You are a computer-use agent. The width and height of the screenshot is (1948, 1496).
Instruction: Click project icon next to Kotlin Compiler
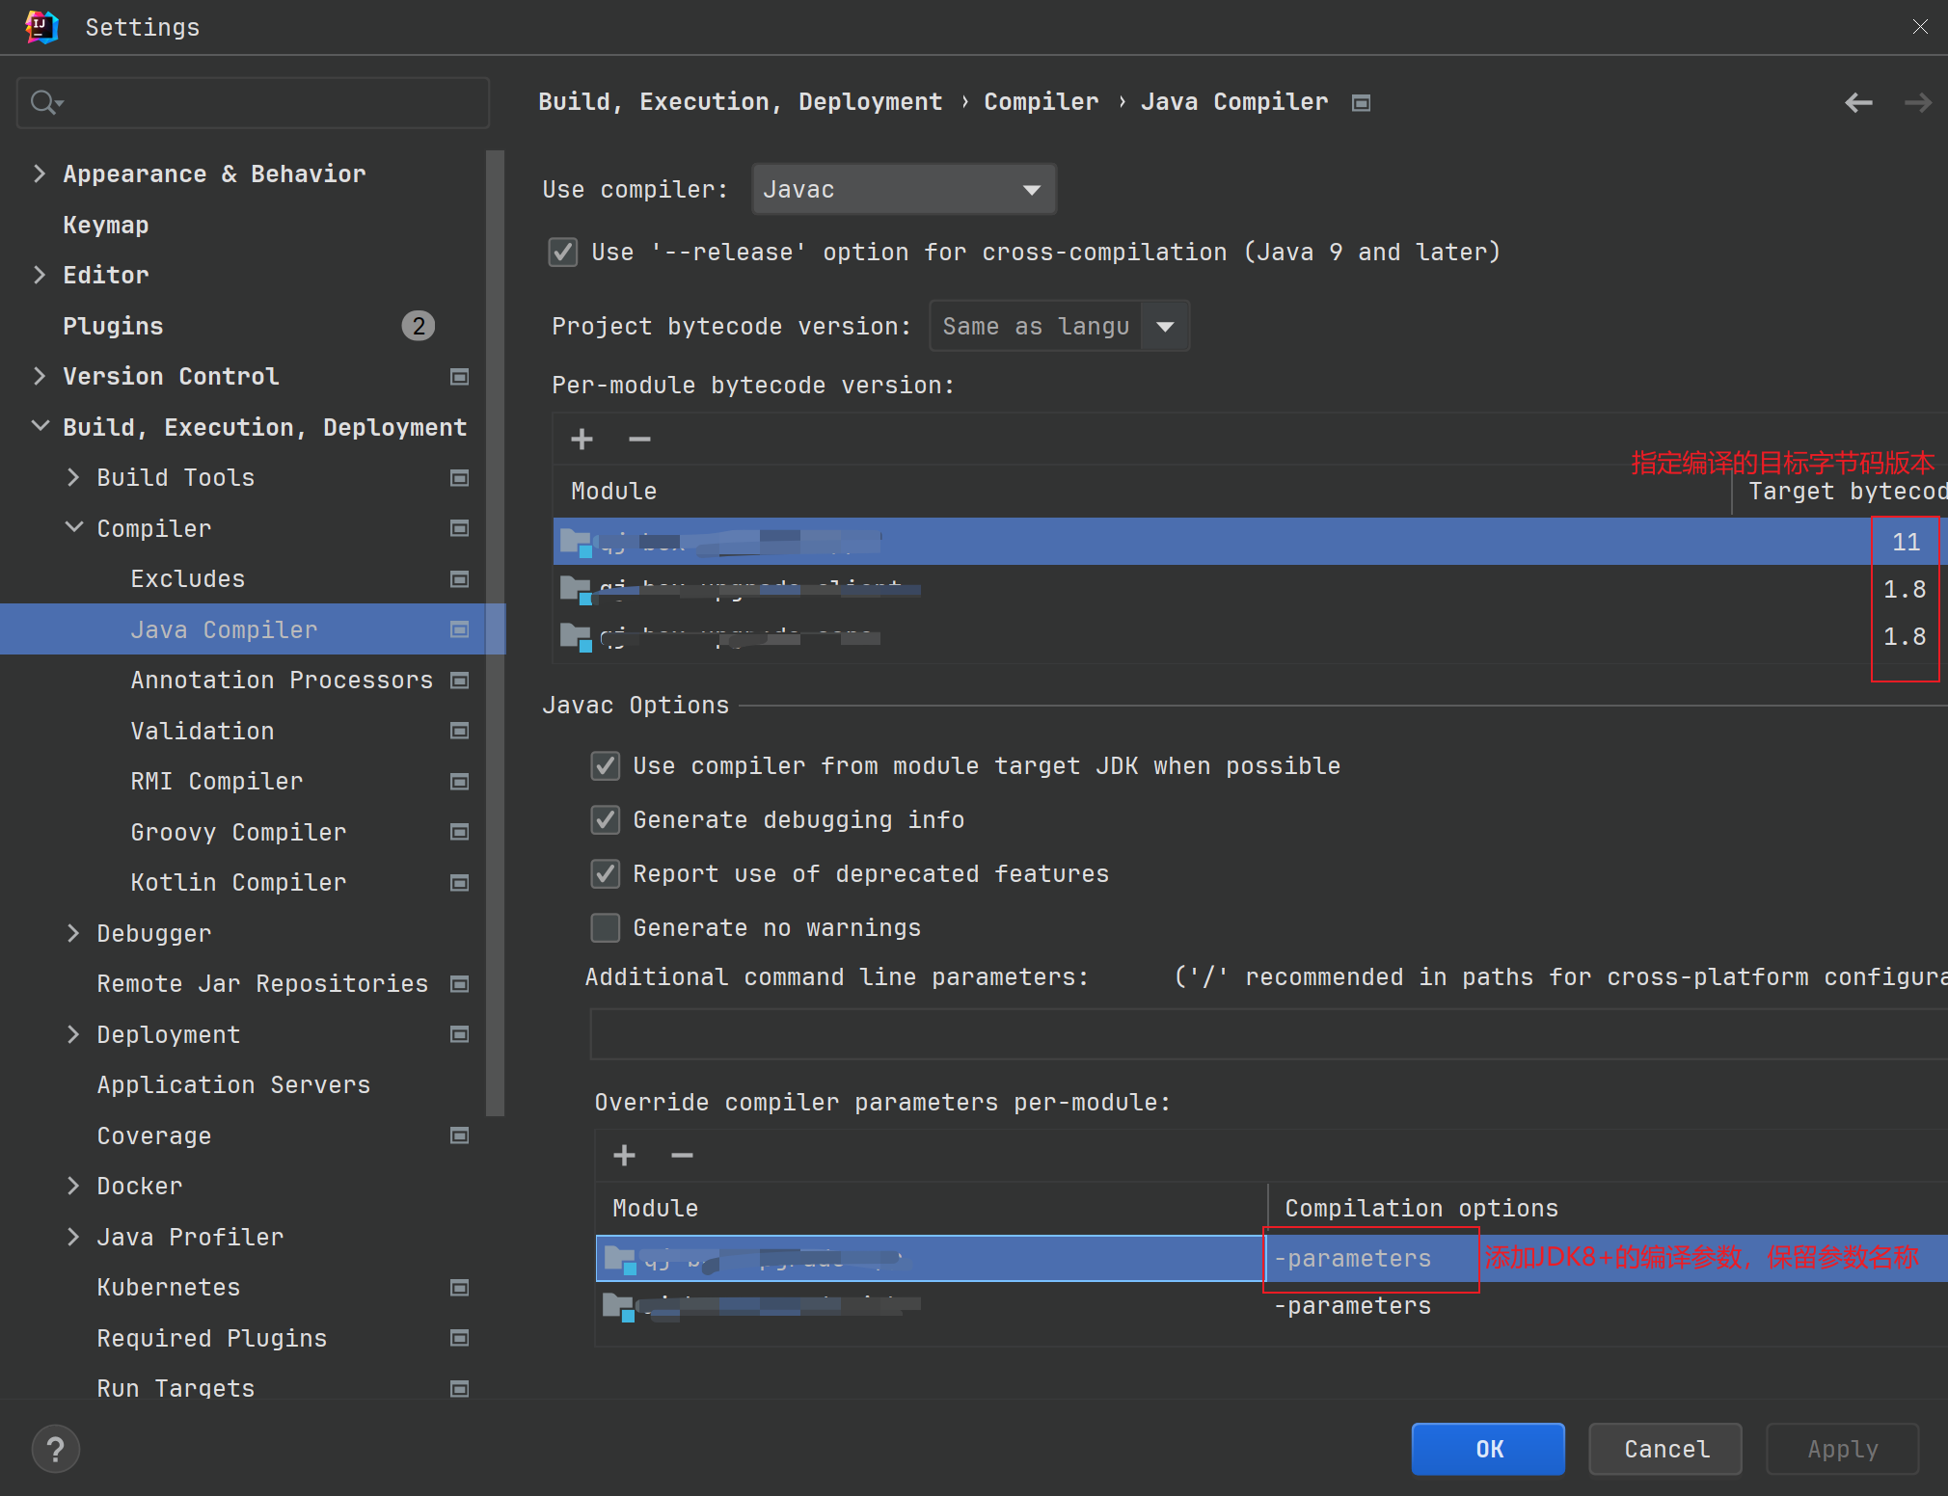click(460, 883)
